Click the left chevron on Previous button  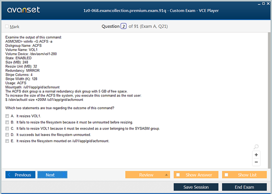tap(9, 175)
